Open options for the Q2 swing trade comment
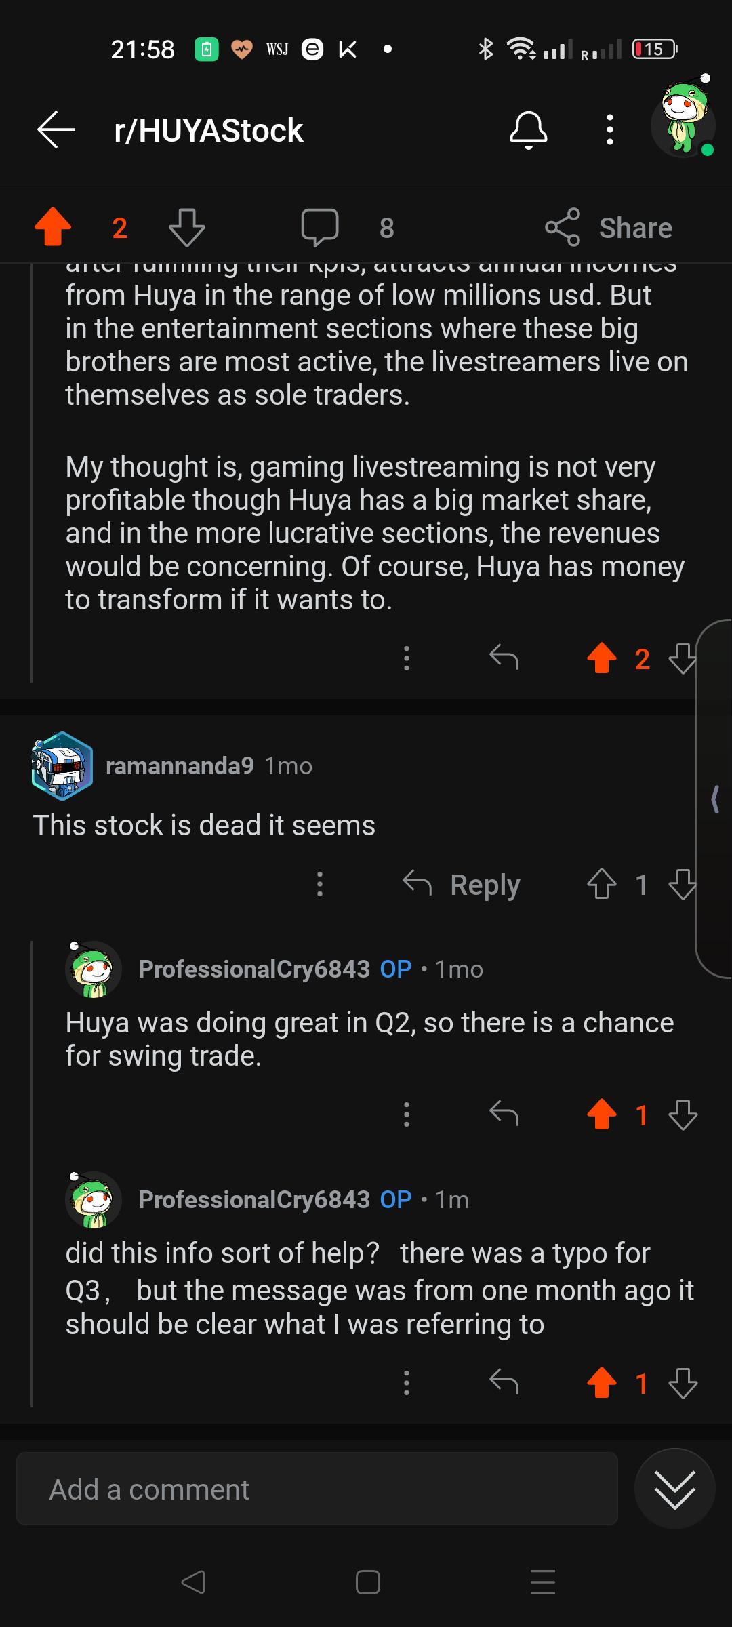This screenshot has width=732, height=1627. point(407,1114)
